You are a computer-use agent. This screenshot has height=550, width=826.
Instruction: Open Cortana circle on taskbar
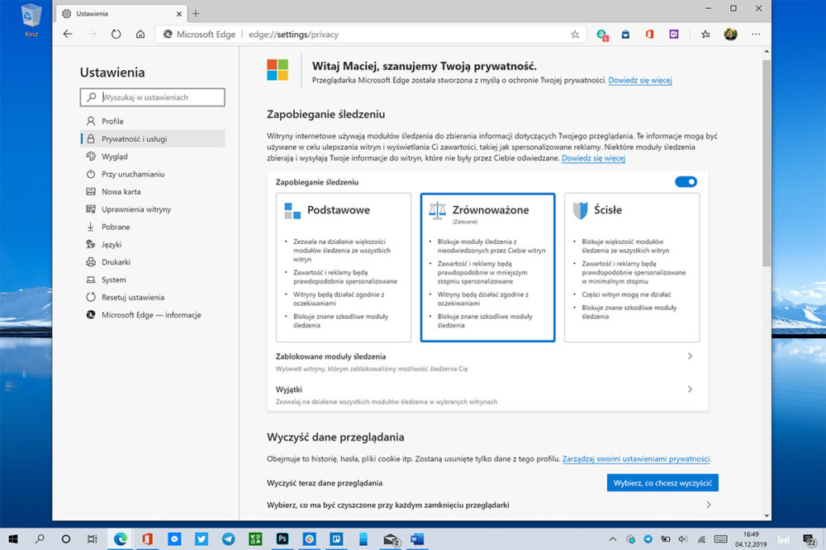(66, 539)
